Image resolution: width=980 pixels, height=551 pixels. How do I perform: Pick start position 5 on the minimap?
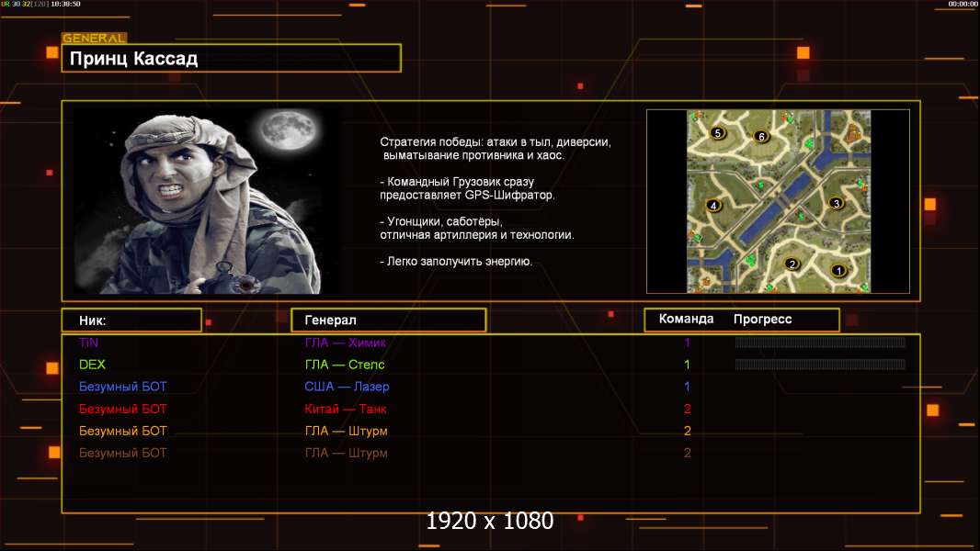pos(718,133)
